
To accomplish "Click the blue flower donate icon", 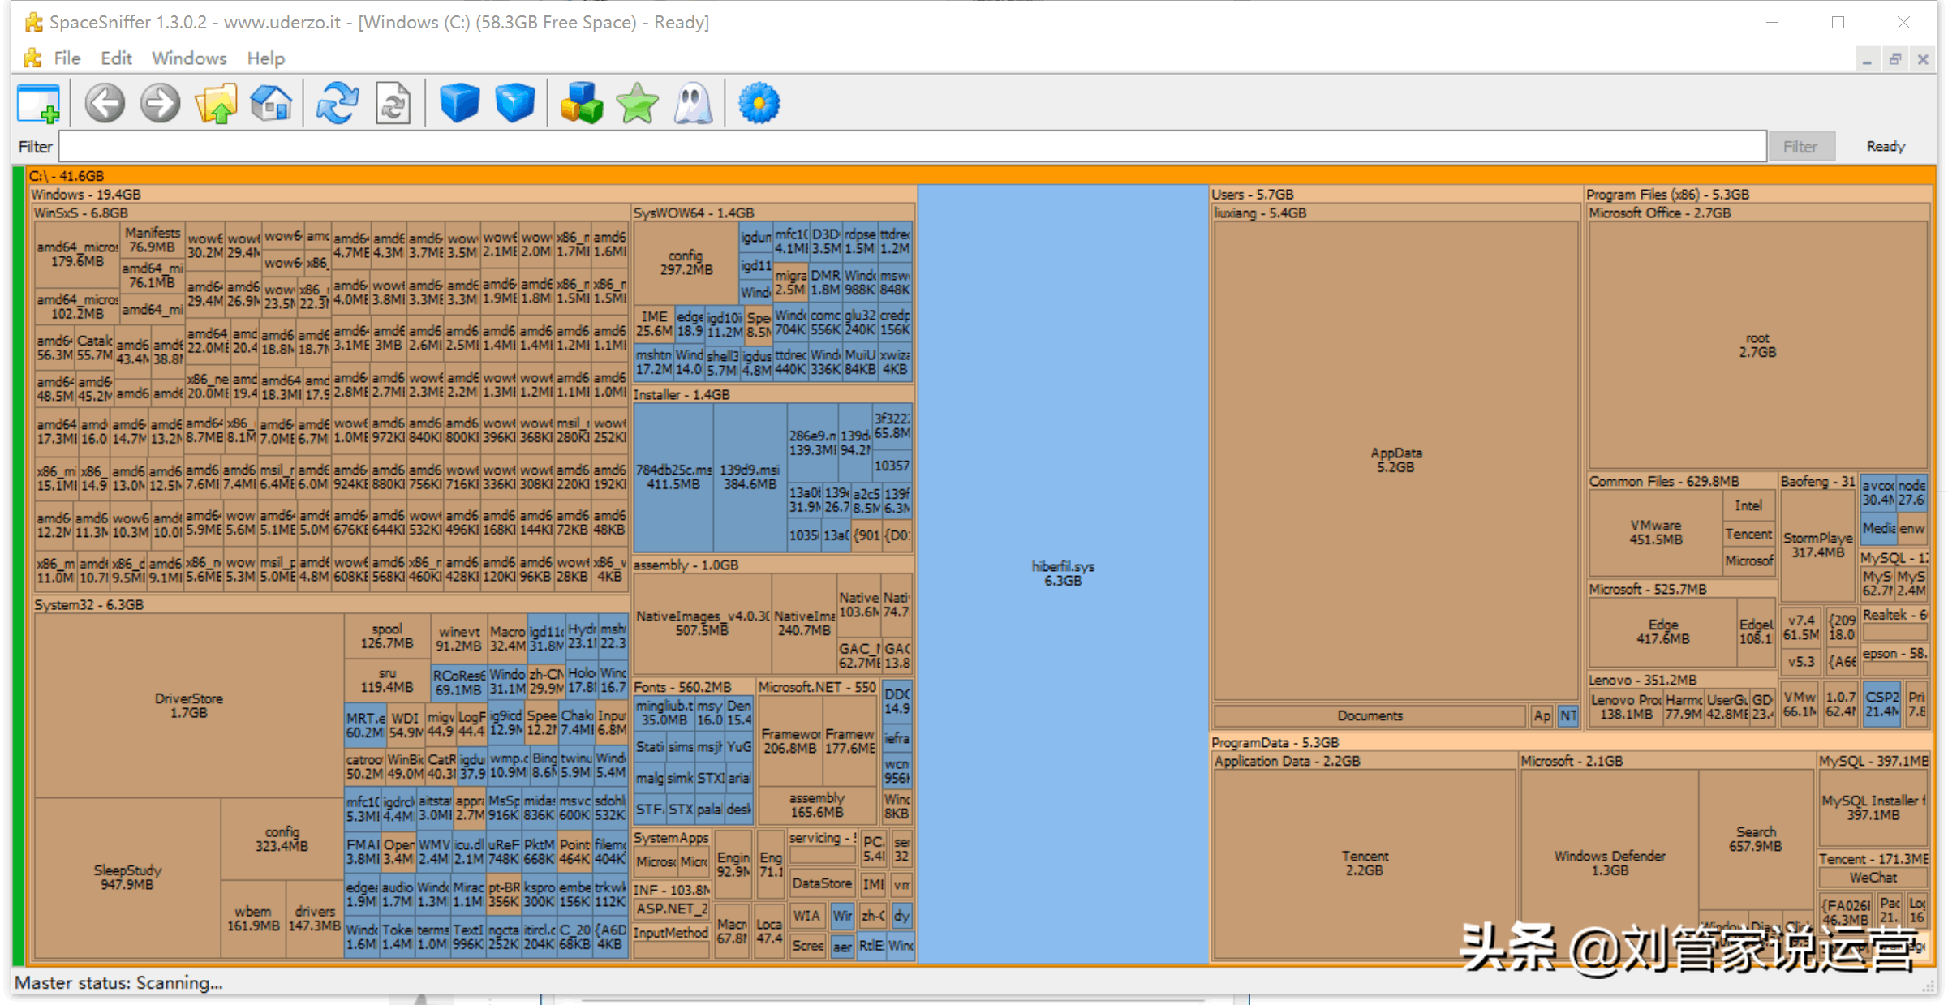I will click(759, 104).
